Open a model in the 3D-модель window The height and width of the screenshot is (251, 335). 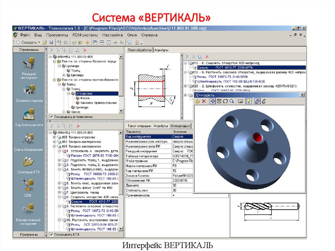click(x=198, y=101)
